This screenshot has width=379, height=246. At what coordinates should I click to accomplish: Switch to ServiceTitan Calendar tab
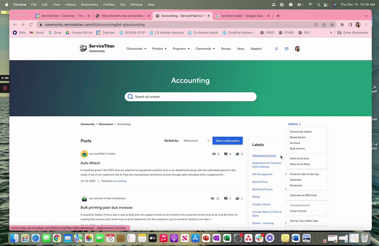(63, 16)
